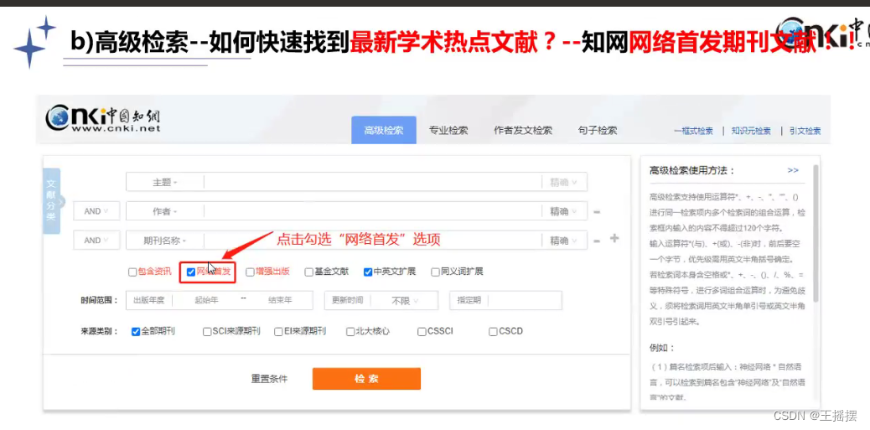Image resolution: width=870 pixels, height=430 pixels.
Task: Uncheck the 网络首发 checkbox
Action: point(191,272)
